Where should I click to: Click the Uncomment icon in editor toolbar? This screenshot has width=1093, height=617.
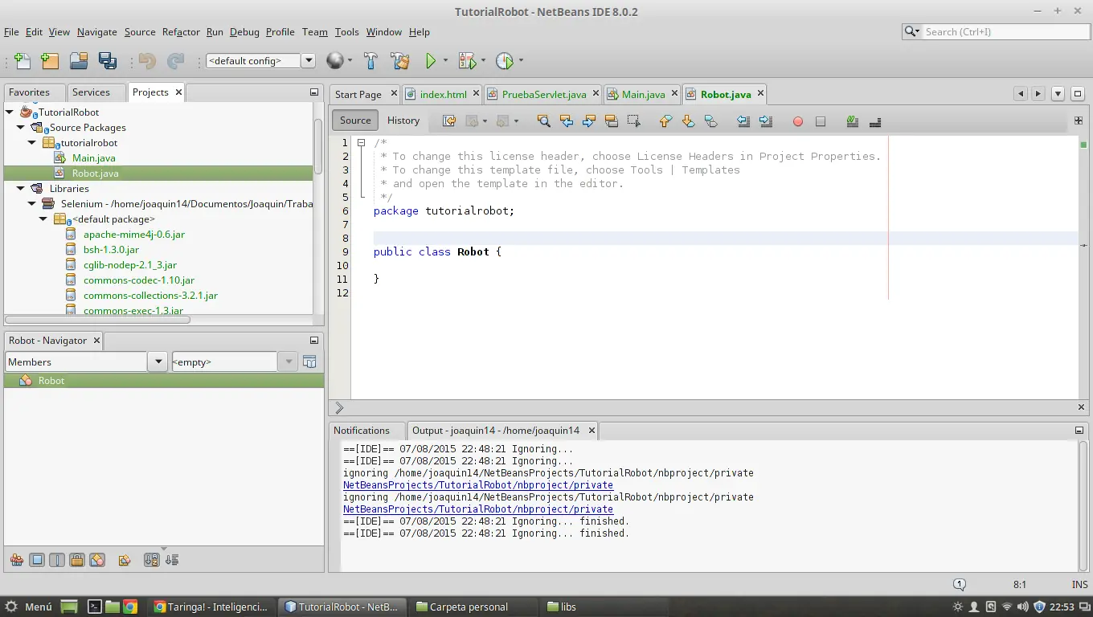click(x=875, y=121)
